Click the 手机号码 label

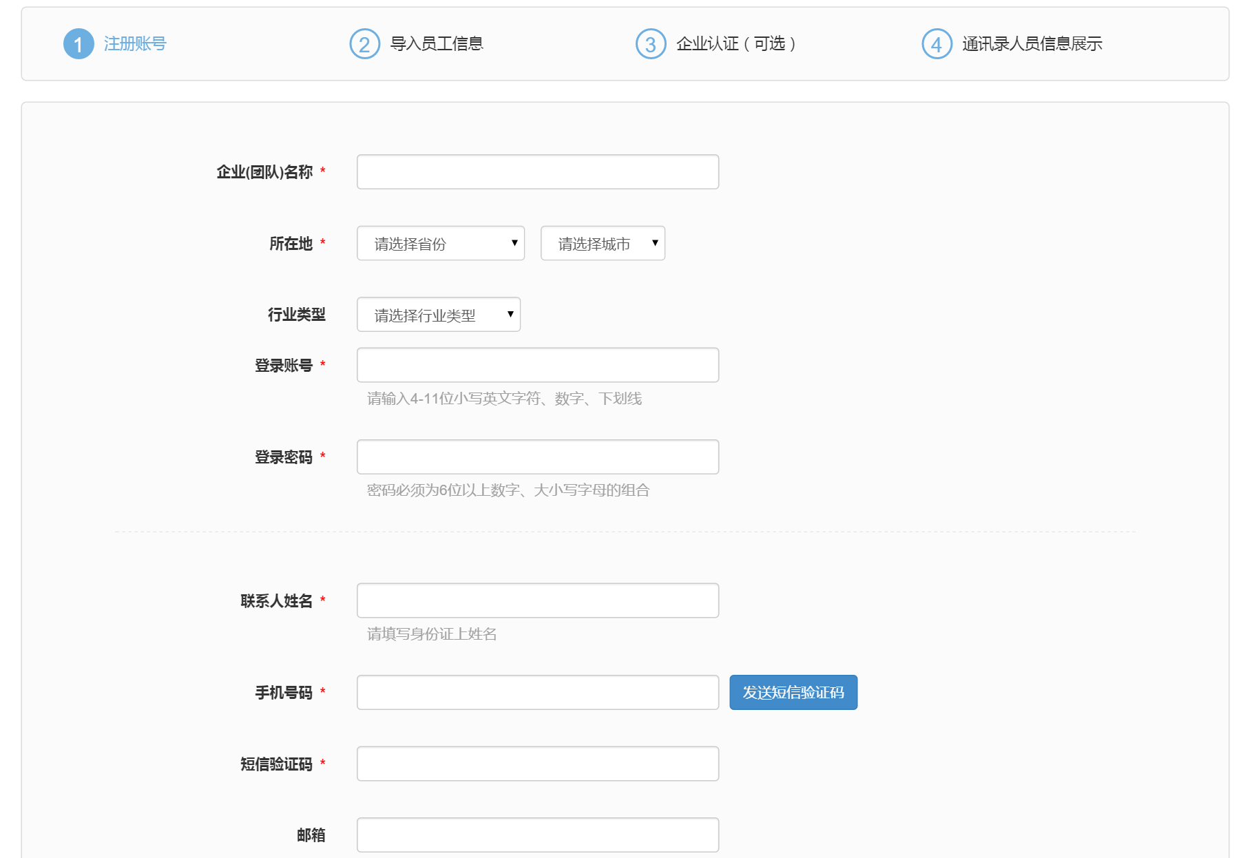[284, 693]
